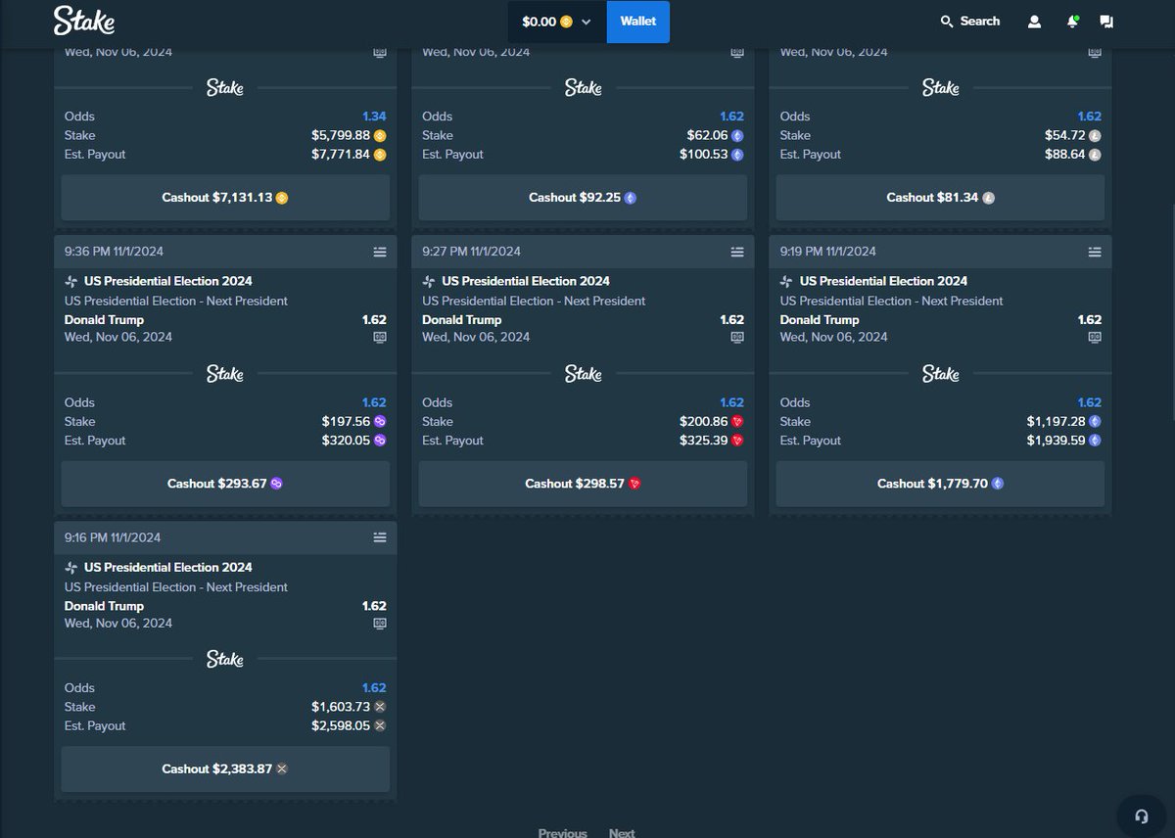This screenshot has width=1175, height=838.
Task: Click scoreboard icon on 9:16 PM bet
Action: point(380,623)
